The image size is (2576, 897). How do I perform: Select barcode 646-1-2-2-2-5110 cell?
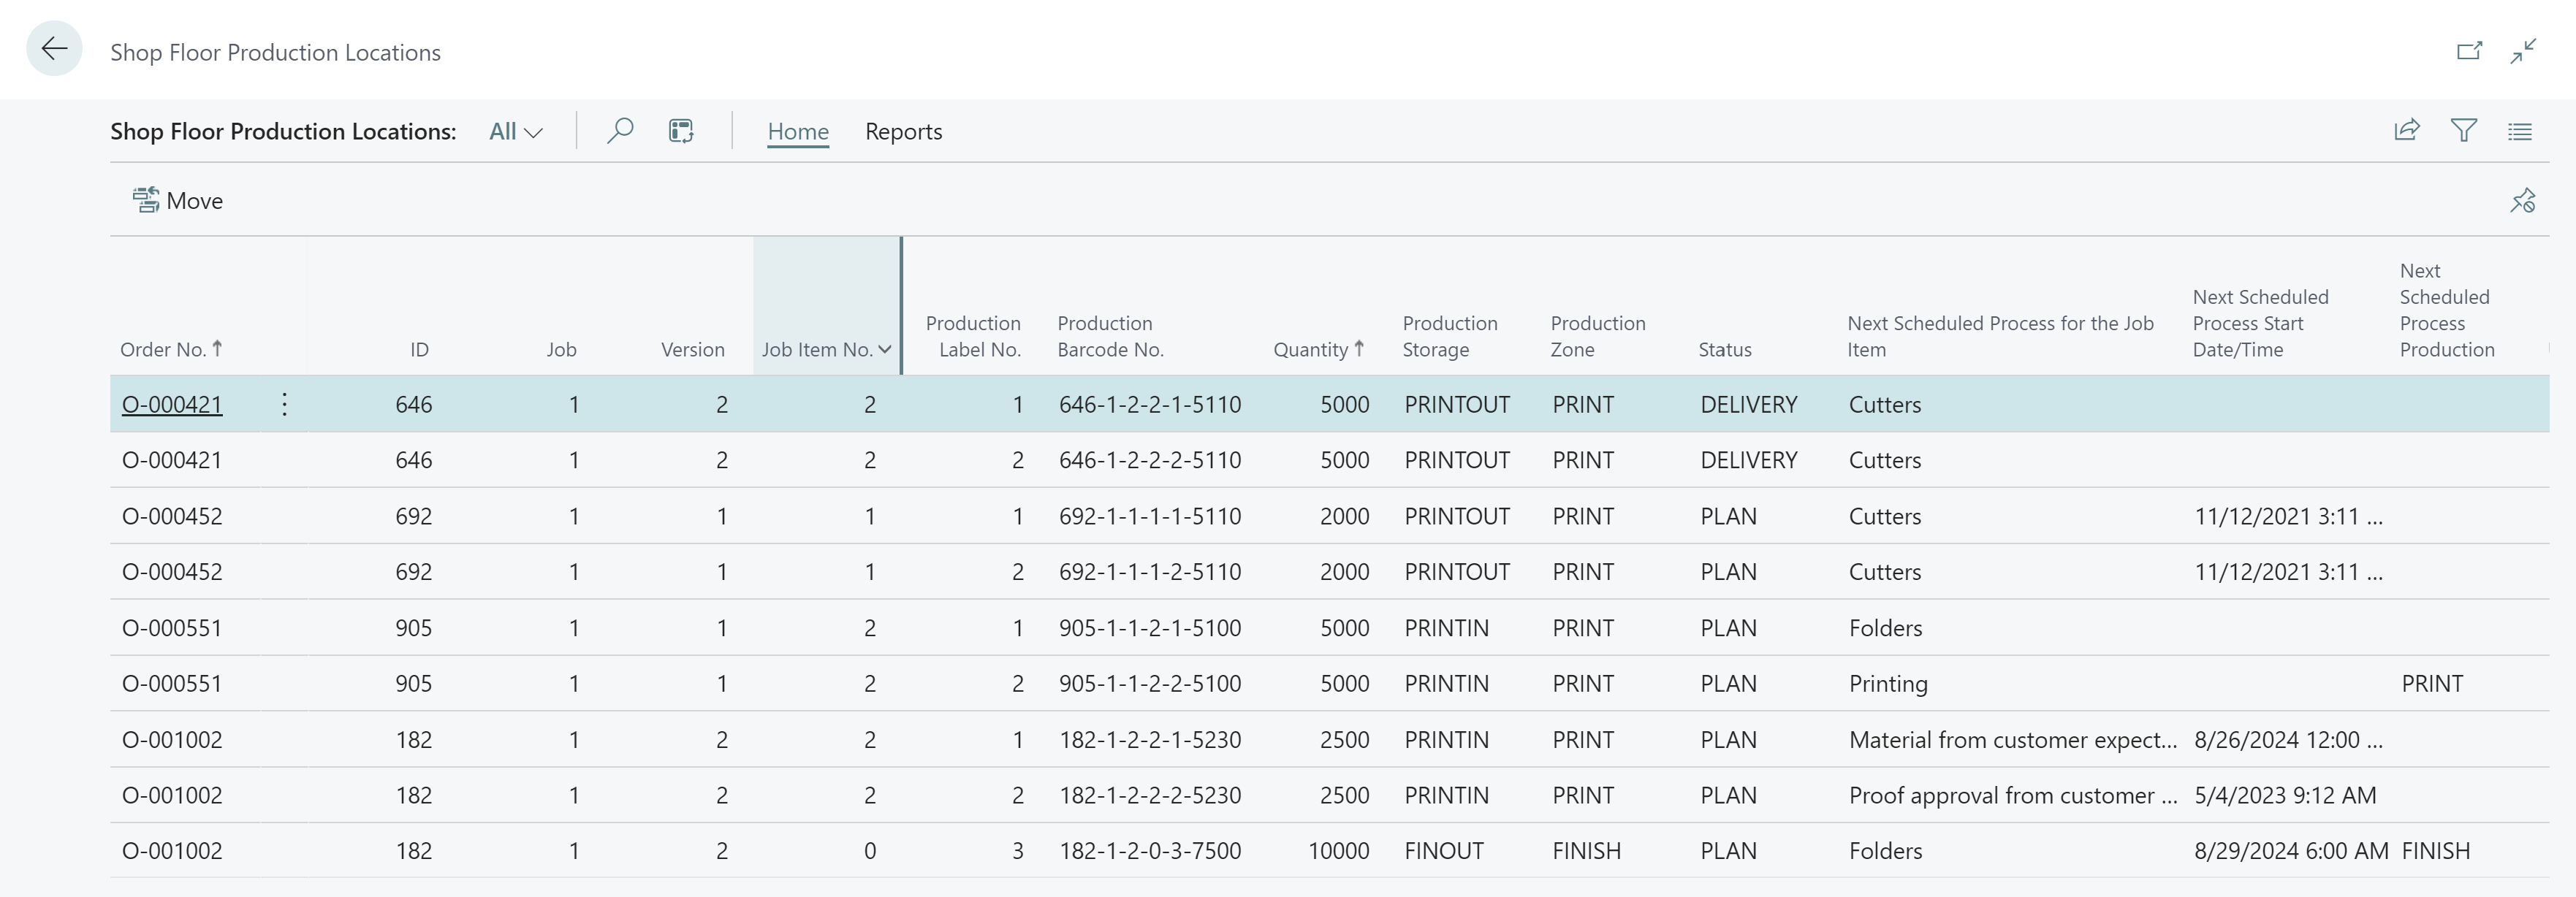pyautogui.click(x=1150, y=460)
